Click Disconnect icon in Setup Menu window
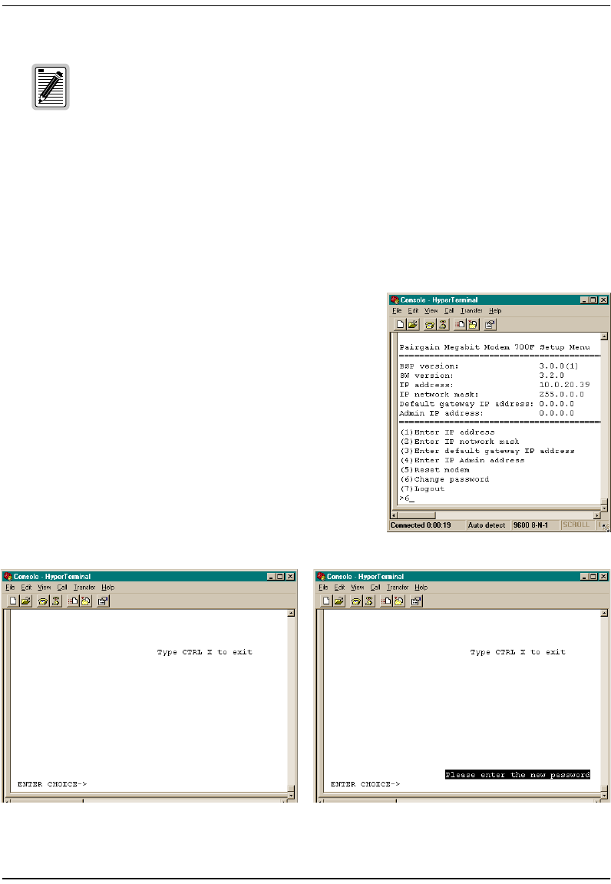 [x=442, y=324]
